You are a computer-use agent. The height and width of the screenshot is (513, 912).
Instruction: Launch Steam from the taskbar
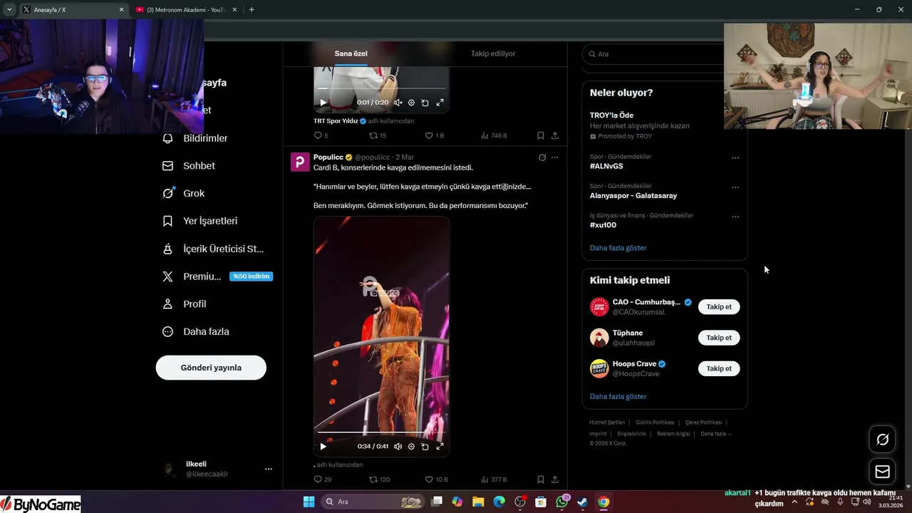582,502
